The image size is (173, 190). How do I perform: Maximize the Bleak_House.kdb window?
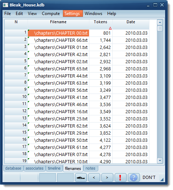[x=155, y=5]
